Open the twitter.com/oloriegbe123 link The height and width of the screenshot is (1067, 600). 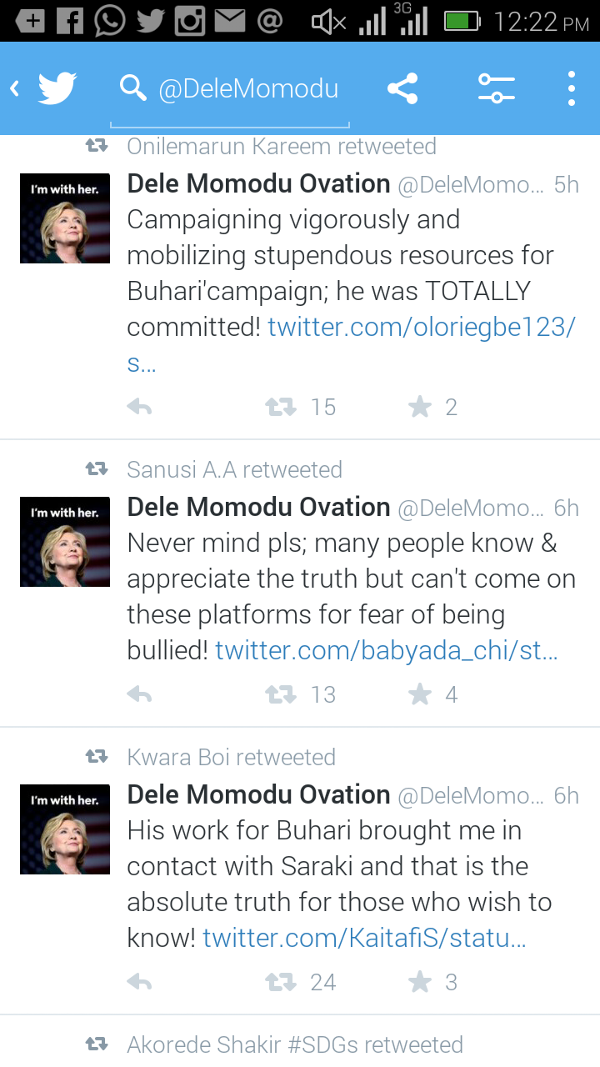(421, 327)
